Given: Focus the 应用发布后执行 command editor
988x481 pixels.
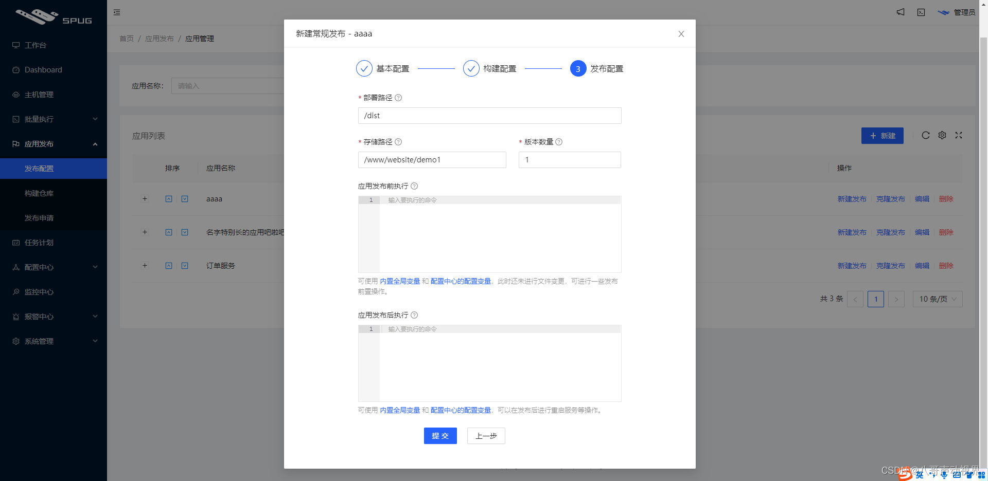Looking at the screenshot, I should tap(490, 363).
